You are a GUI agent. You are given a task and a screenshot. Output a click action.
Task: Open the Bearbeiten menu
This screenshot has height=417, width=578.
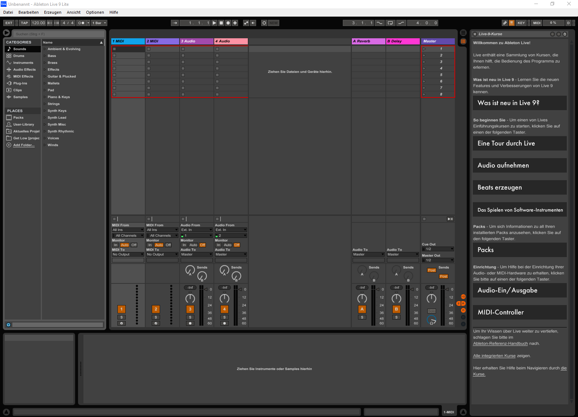coord(29,12)
